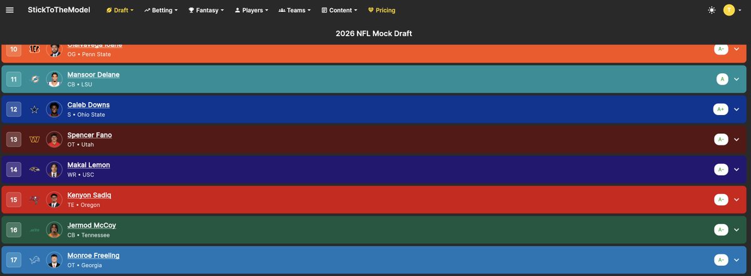The height and width of the screenshot is (276, 751).
Task: Click the pick number 13 badge
Action: (x=14, y=140)
